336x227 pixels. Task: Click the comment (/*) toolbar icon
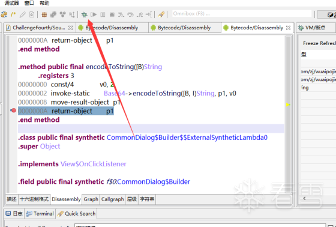[x=13, y=14]
